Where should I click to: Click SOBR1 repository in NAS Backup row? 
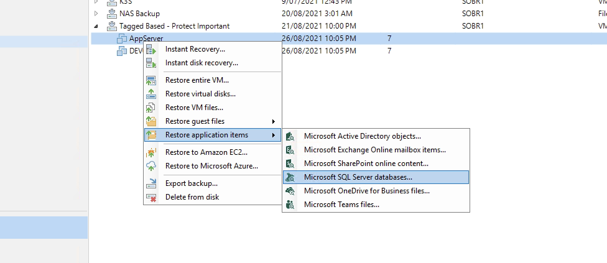click(x=473, y=14)
